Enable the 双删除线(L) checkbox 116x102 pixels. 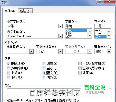coord(8,68)
